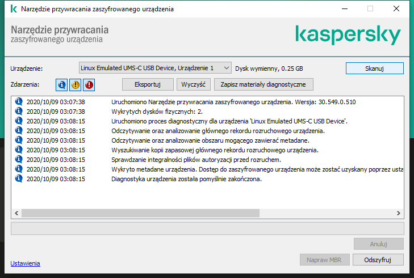414x278 pixels.
Task: Close the recovery tool window
Action: pyautogui.click(x=396, y=9)
